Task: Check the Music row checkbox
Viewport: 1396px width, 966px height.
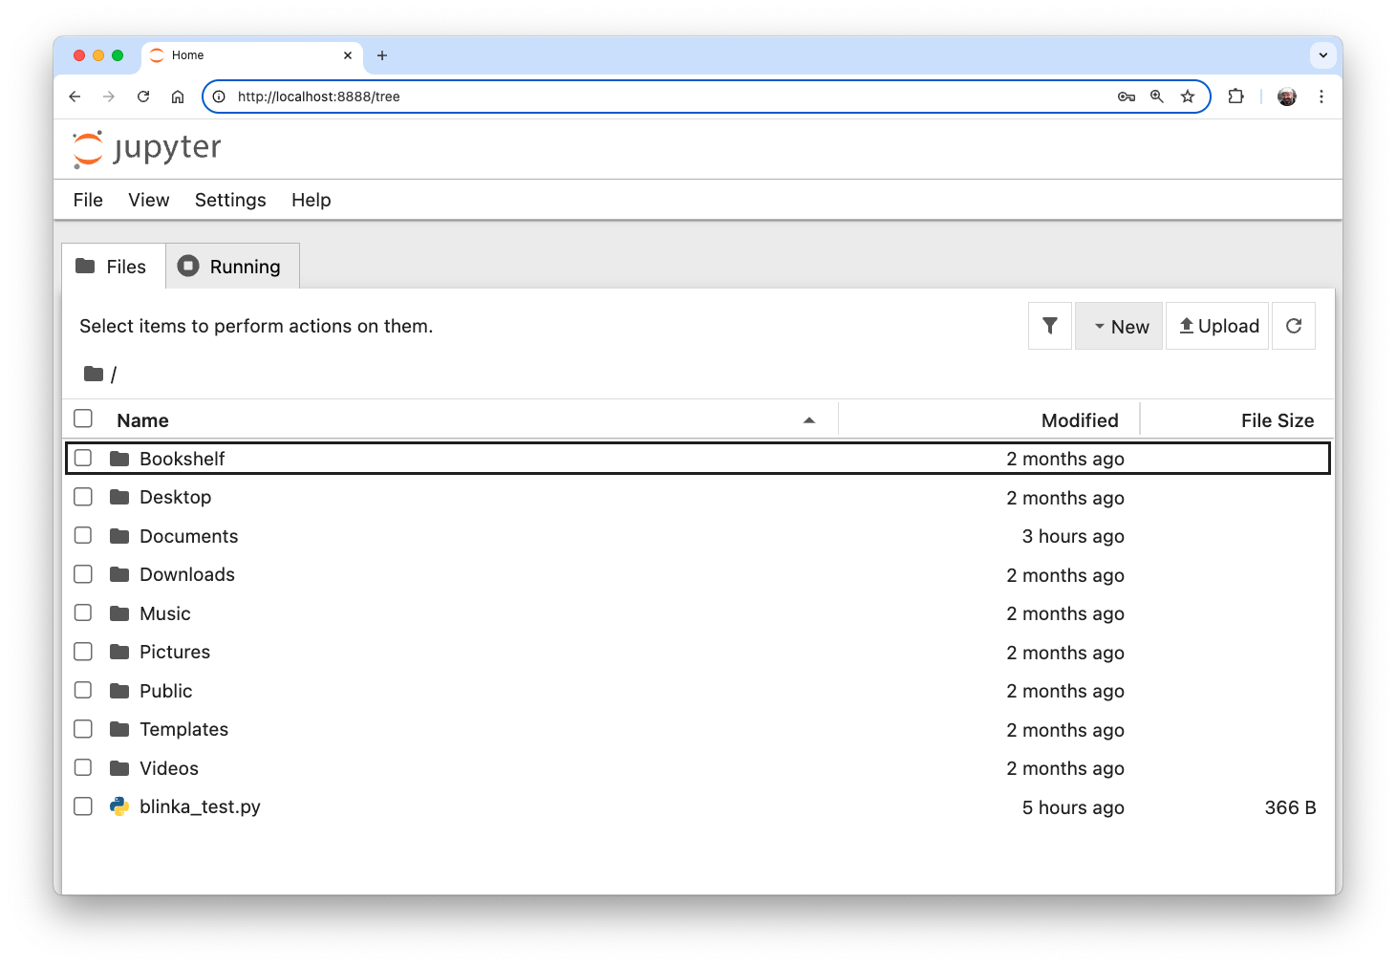Action: tap(83, 612)
